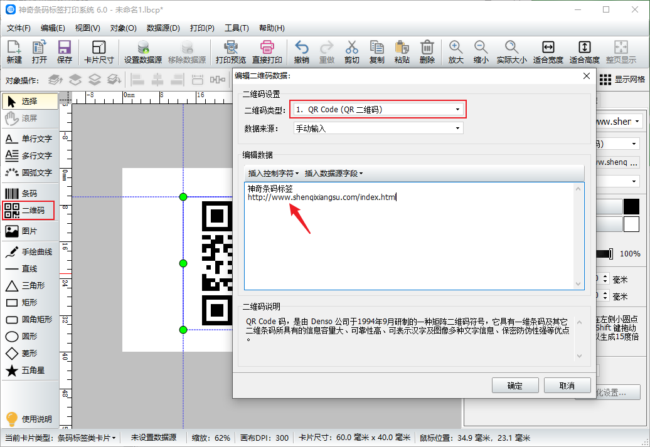Click inside the 编辑数据 text area
Screen dimensions: 650x447
[x=414, y=236]
